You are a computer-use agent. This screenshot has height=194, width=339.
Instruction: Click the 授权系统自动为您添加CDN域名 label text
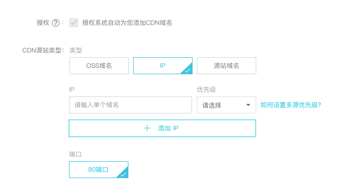click(127, 23)
